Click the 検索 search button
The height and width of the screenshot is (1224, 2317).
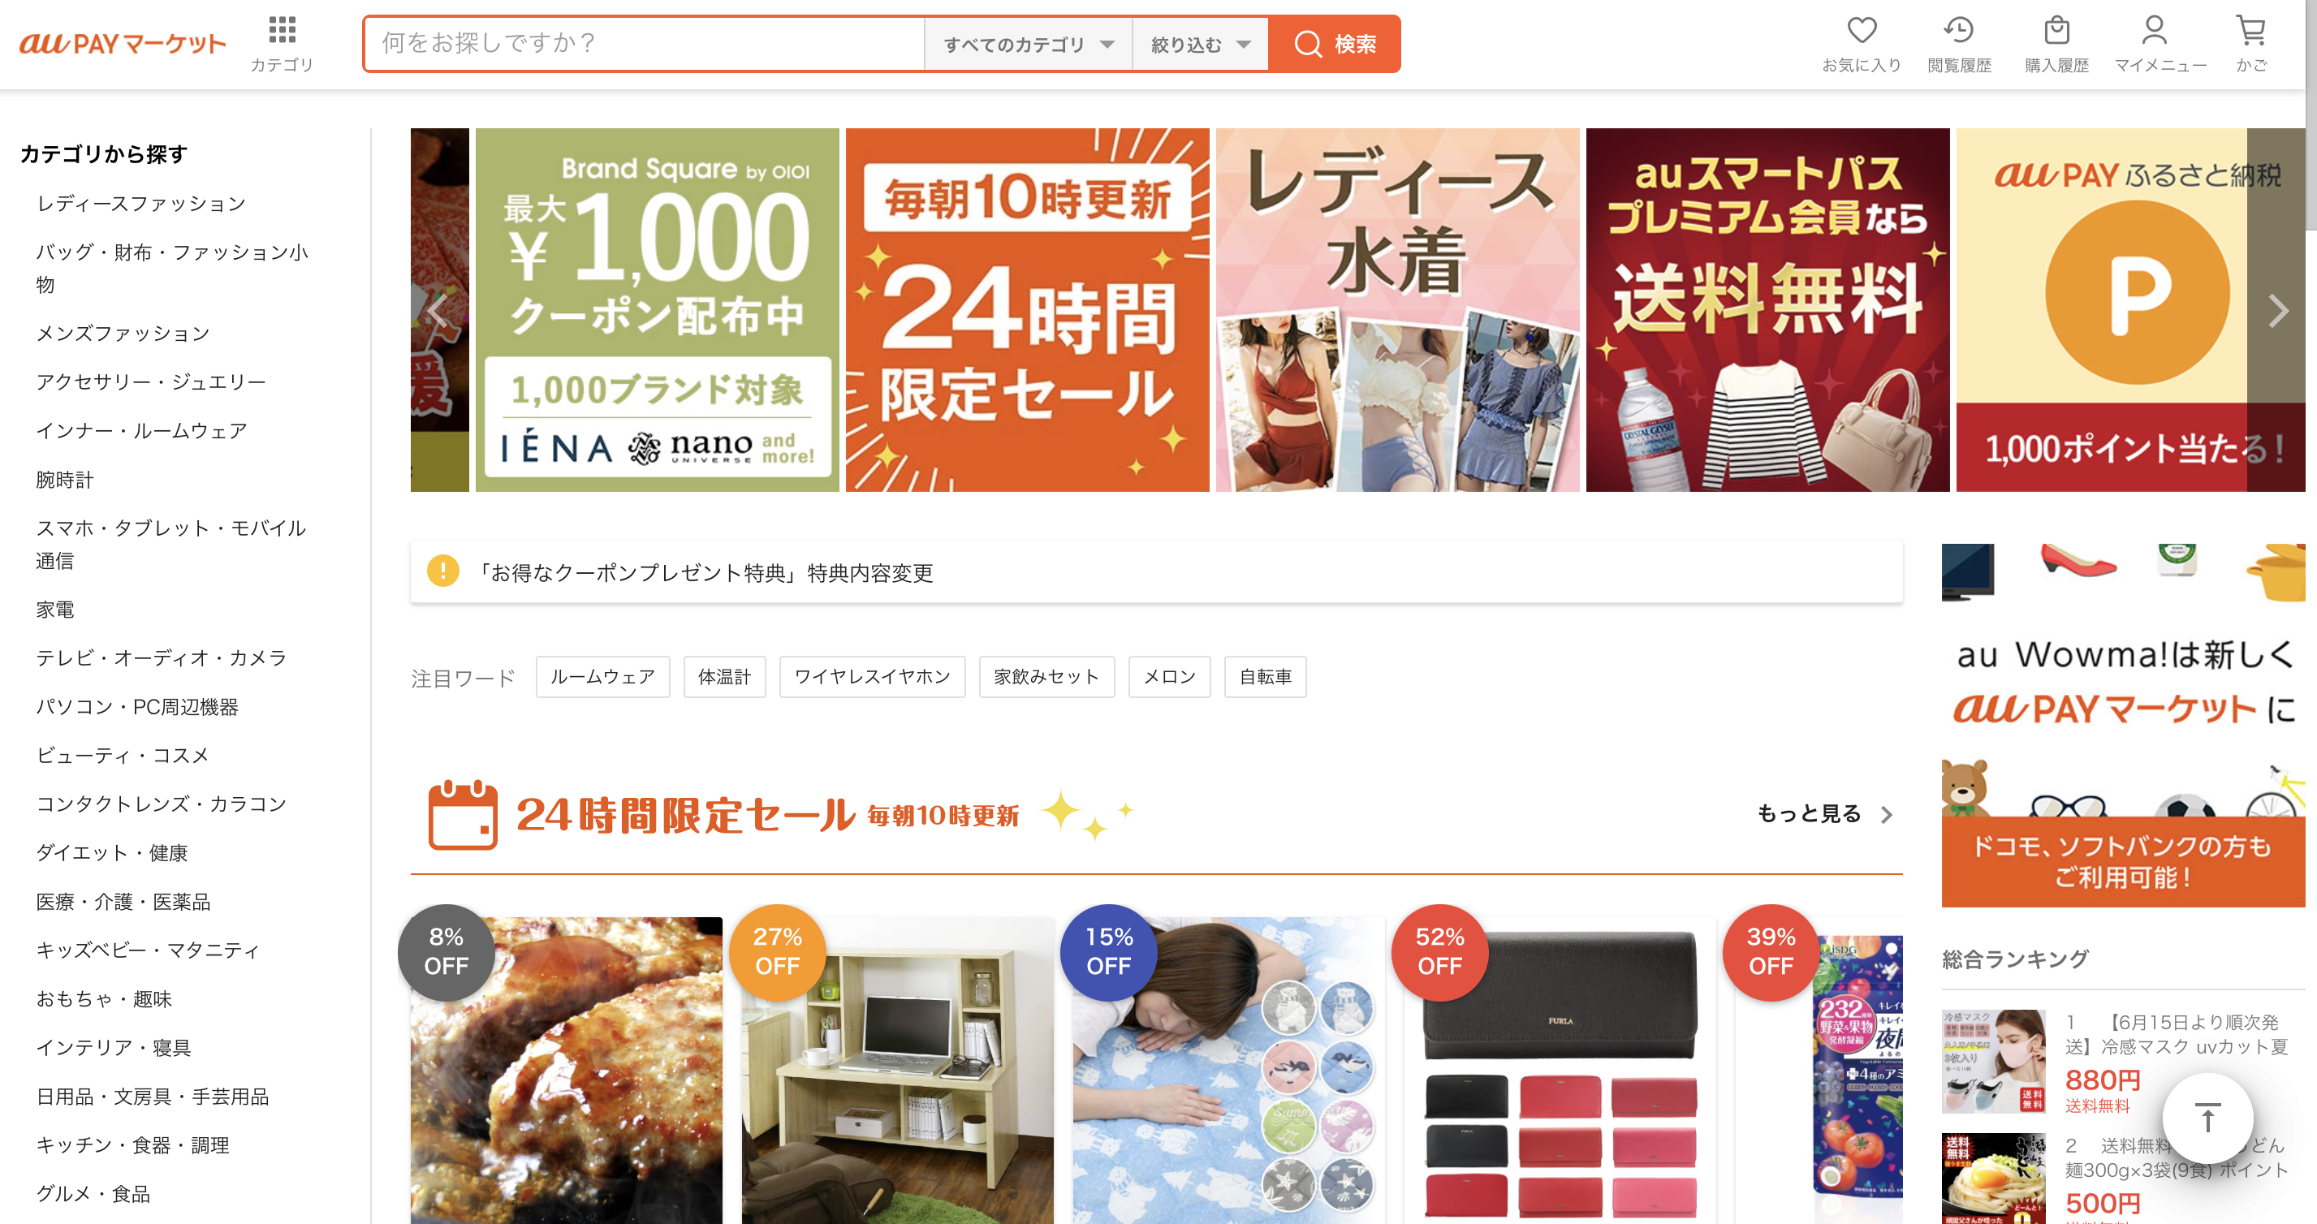[x=1334, y=43]
